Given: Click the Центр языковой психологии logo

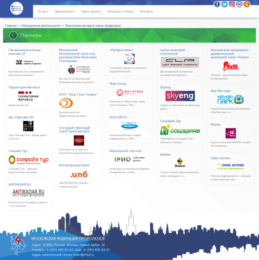Looking at the screenshot, I should coord(180,62).
